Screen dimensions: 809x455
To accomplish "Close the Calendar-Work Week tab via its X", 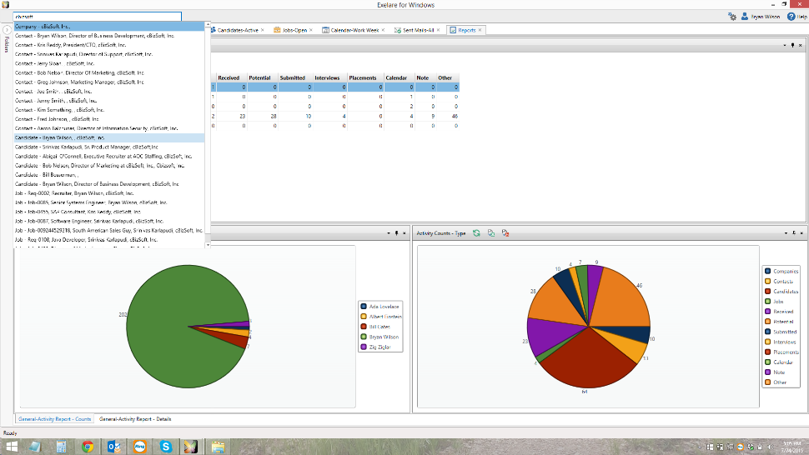I will coord(383,30).
